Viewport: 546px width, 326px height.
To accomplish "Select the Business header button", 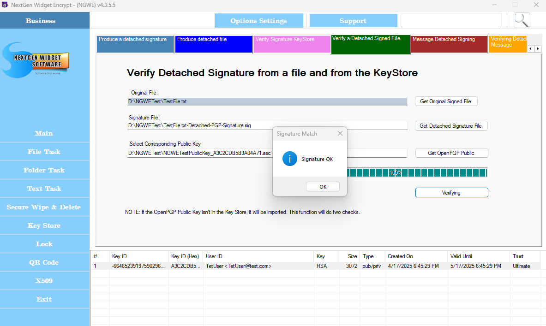I will tap(45, 21).
